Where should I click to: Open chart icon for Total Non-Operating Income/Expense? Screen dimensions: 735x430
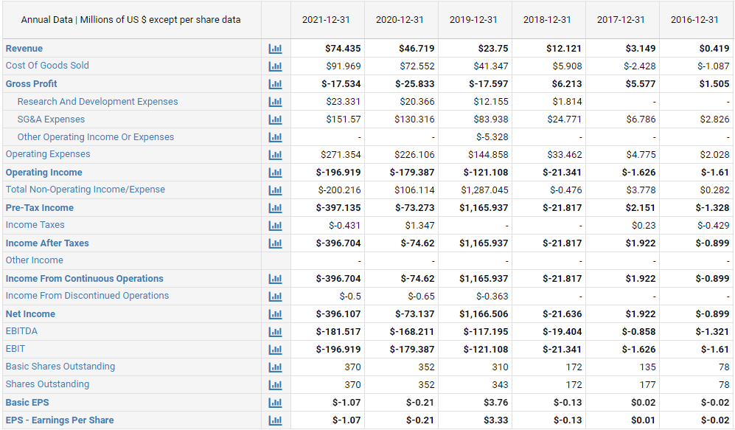[275, 190]
